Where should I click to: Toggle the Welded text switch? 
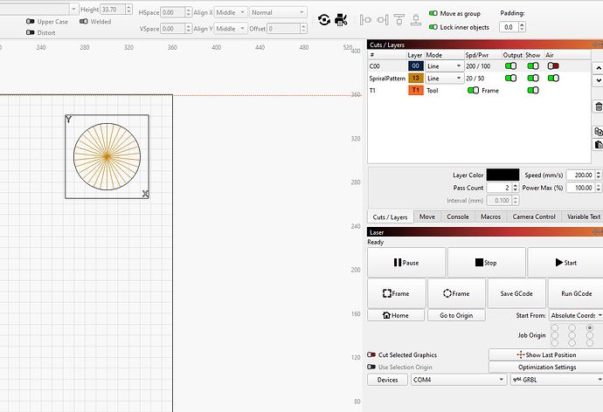83,22
